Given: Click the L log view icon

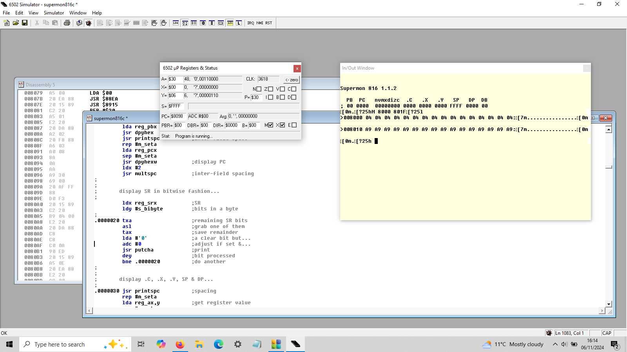Looking at the screenshot, I should pyautogui.click(x=239, y=23).
